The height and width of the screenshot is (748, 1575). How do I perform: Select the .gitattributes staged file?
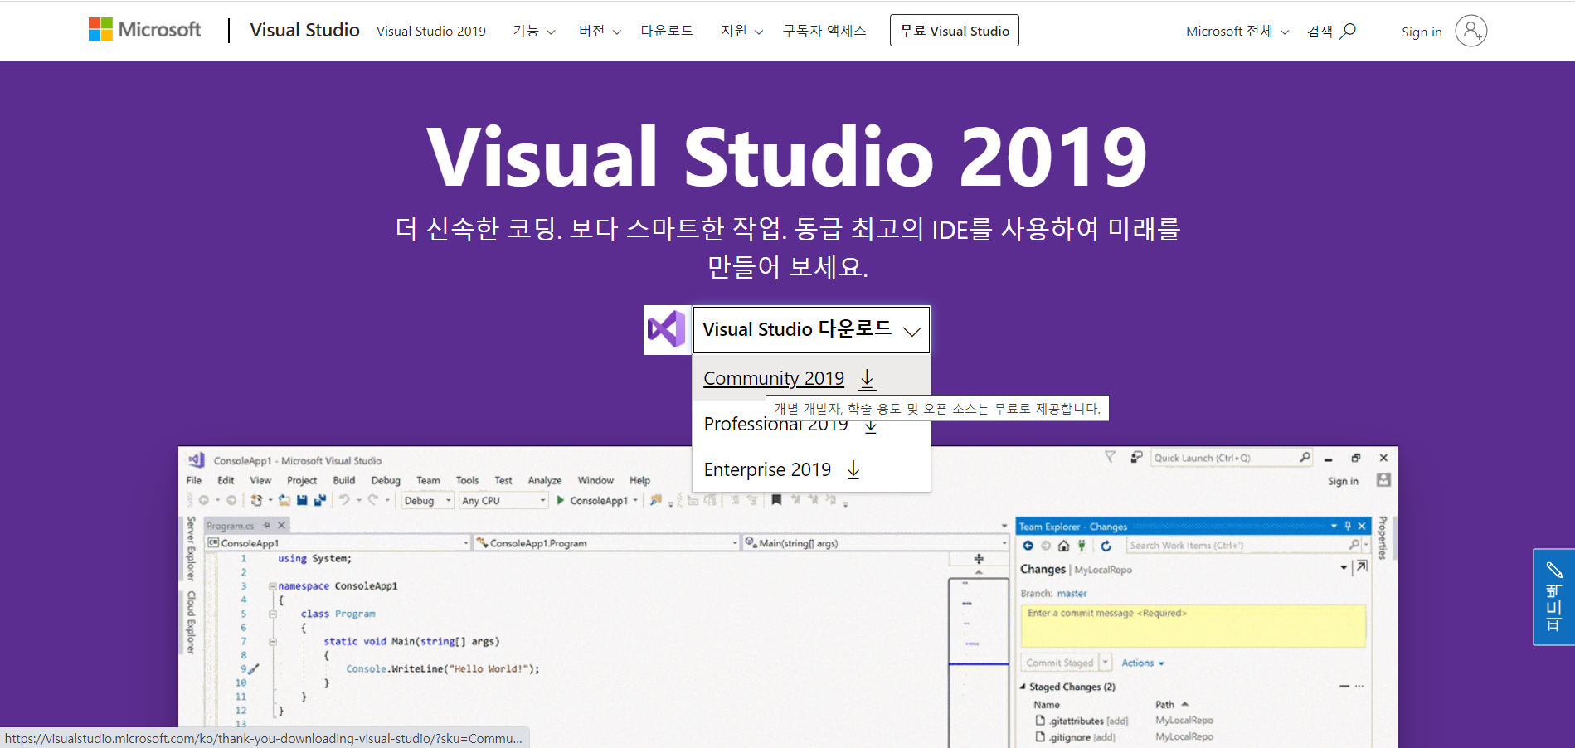(x=1082, y=721)
